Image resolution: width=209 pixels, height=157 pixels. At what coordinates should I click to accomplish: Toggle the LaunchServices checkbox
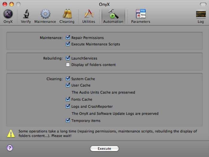[68, 58]
